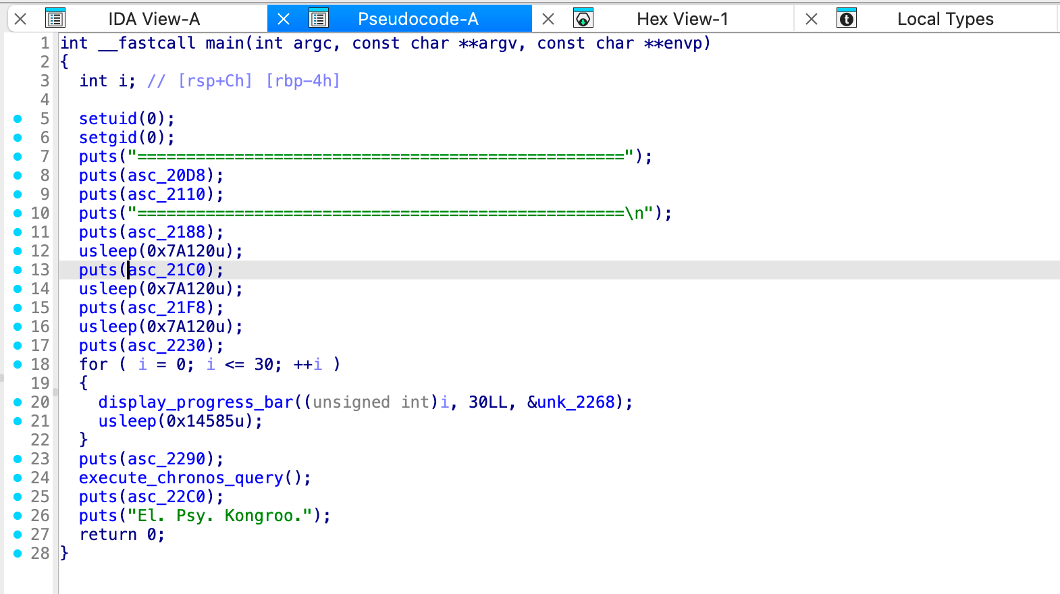Click the setuid call on line 5

click(x=108, y=119)
